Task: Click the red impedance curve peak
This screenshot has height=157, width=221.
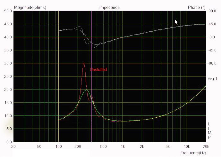Action: (84, 63)
